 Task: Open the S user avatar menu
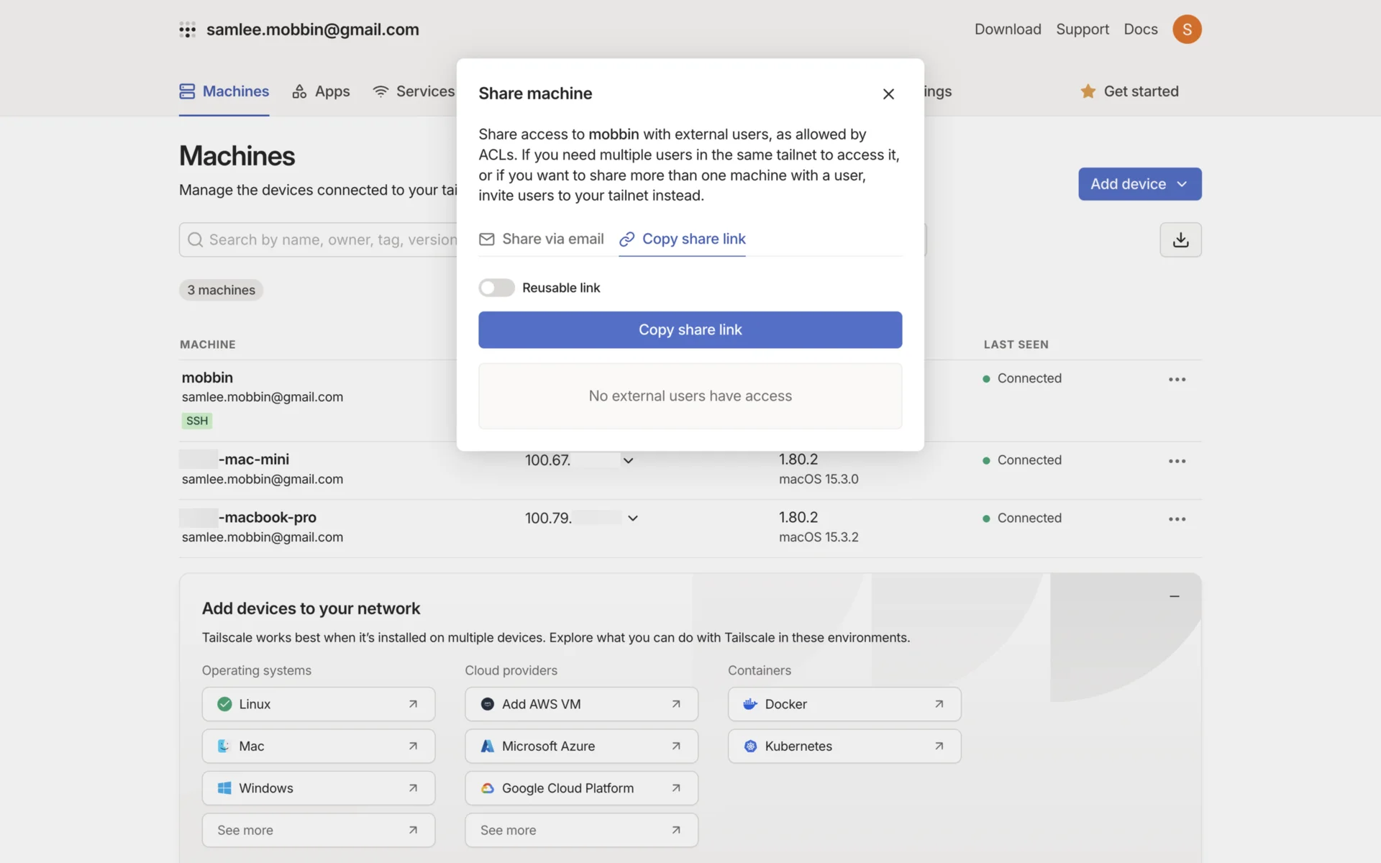1187,29
